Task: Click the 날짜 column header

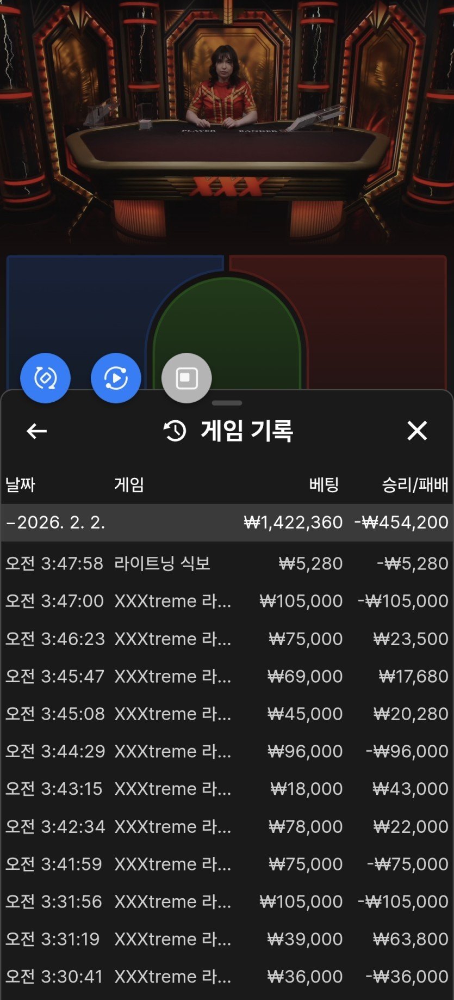Action: point(20,484)
